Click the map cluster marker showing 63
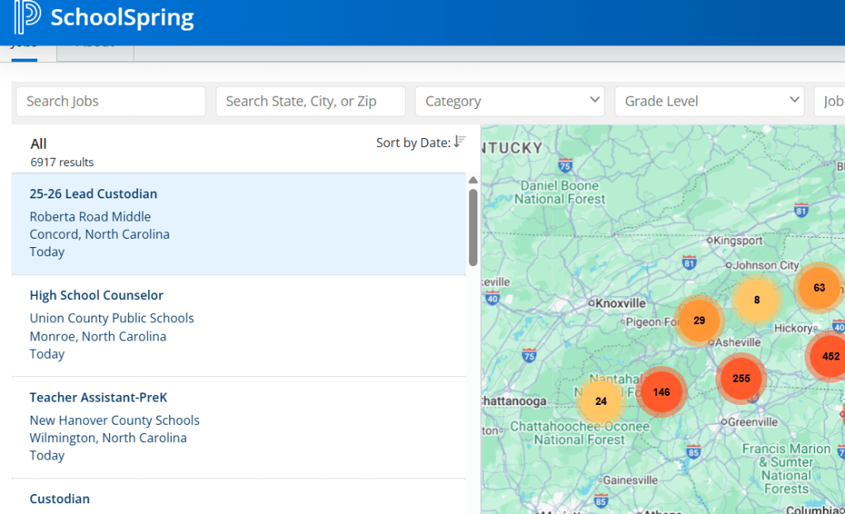Image resolution: width=845 pixels, height=514 pixels. point(819,288)
